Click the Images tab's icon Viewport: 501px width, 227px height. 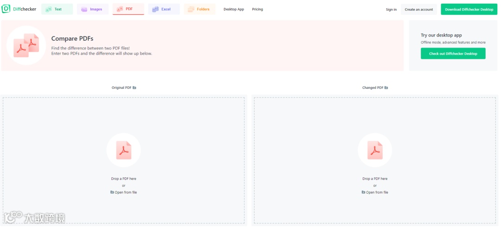pos(84,9)
